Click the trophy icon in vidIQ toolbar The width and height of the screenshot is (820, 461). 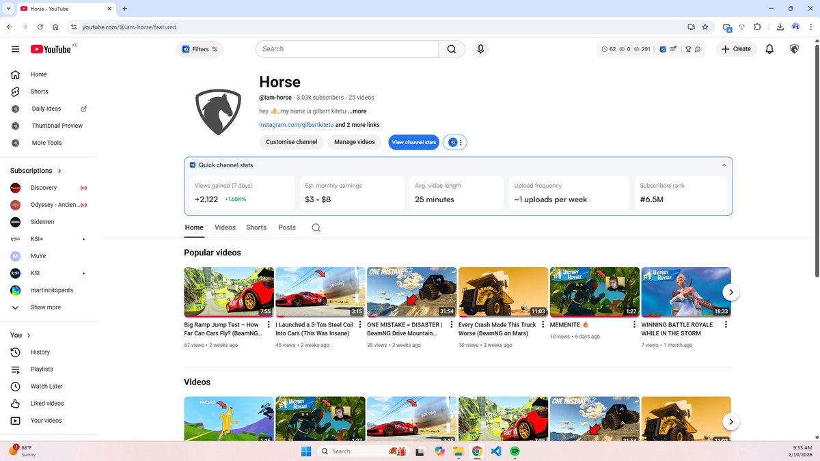pyautogui.click(x=688, y=49)
